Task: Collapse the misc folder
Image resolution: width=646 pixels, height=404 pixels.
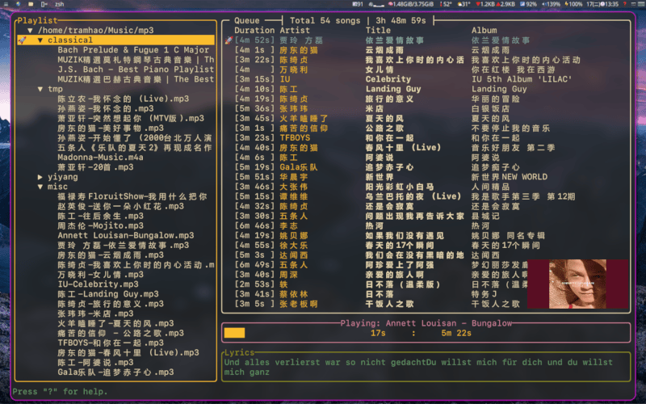Action: (x=40, y=187)
